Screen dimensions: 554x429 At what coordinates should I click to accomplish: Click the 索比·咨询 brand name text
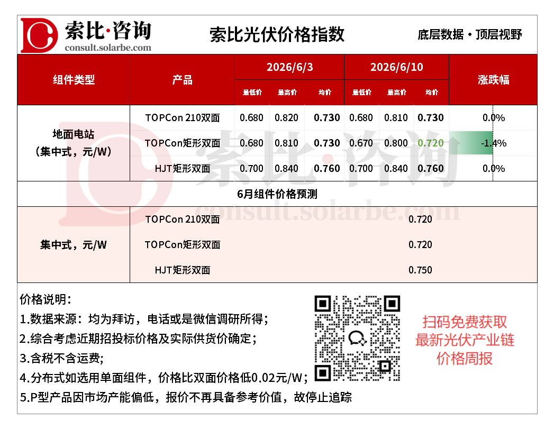[108, 30]
